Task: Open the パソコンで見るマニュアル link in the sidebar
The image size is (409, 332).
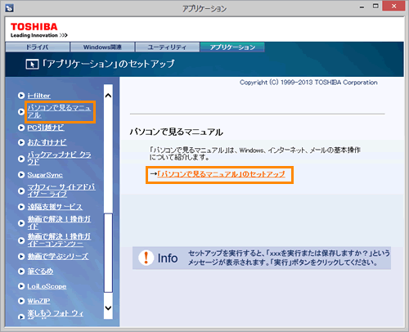Action: (59, 111)
